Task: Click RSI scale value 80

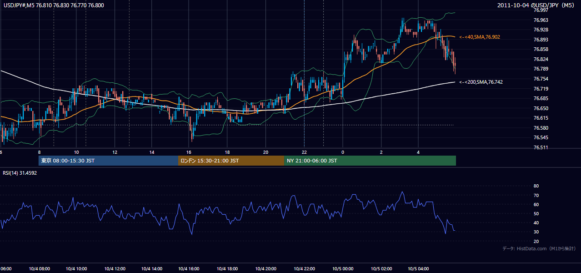Action: pos(536,186)
